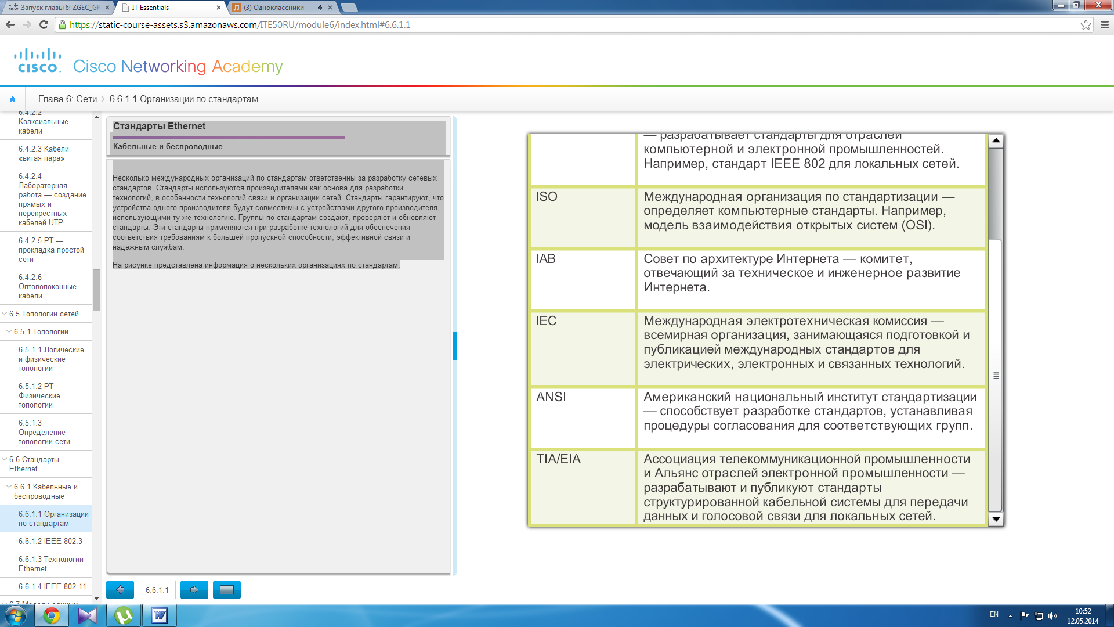
Task: Click the Action Center flag icon
Action: [x=1024, y=615]
